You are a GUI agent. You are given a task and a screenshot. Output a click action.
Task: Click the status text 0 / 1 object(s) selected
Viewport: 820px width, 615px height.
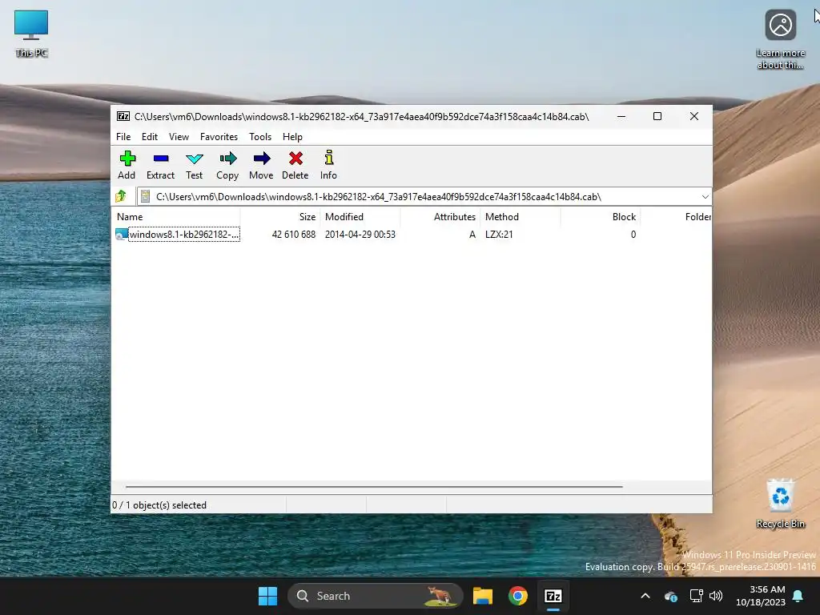click(x=159, y=505)
